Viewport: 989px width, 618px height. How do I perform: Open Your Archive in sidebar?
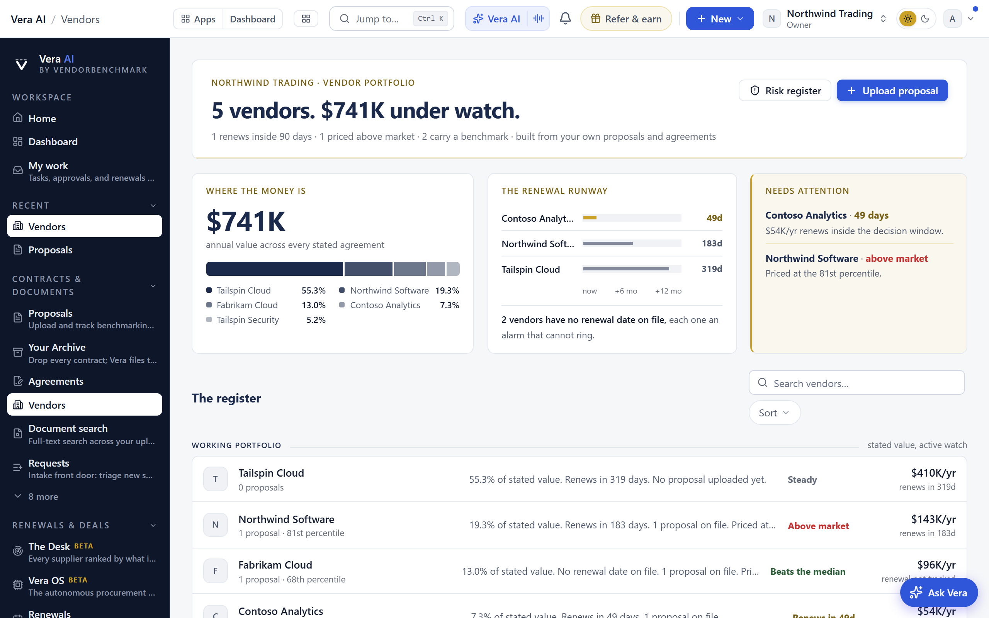pyautogui.click(x=85, y=353)
